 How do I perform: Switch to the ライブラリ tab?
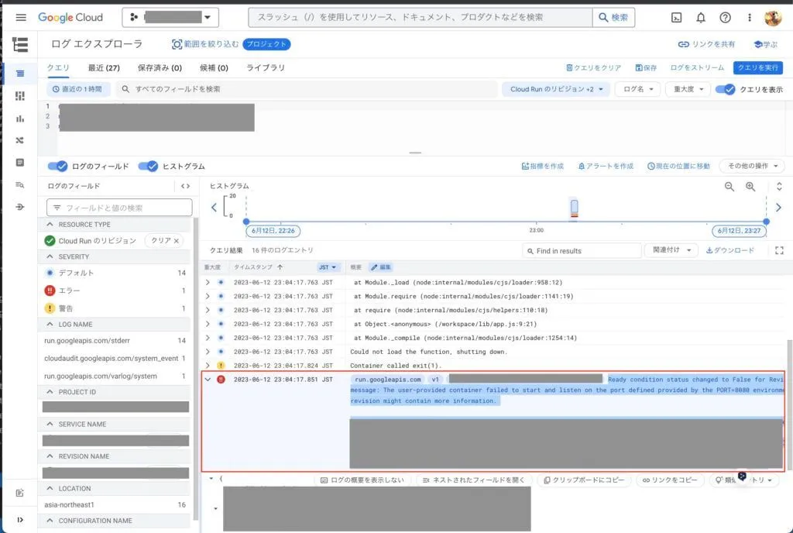(x=266, y=68)
